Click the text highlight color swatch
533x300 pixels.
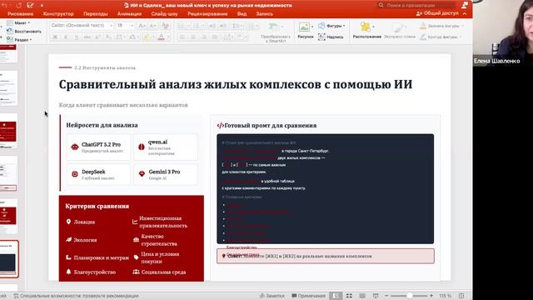click(147, 37)
